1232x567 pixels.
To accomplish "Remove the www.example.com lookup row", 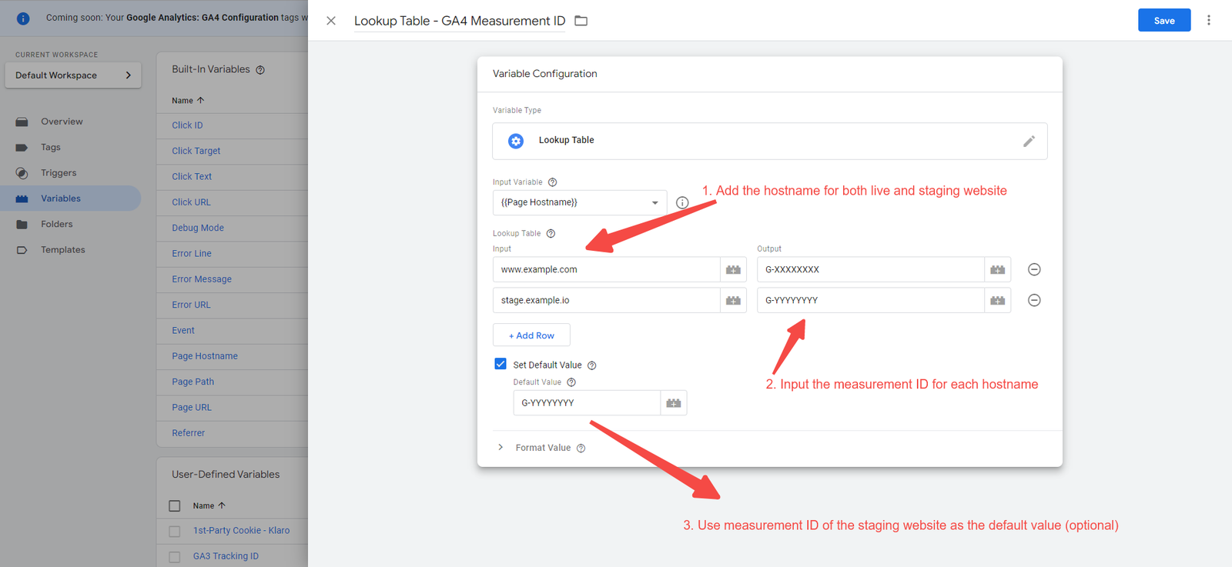I will click(x=1034, y=269).
